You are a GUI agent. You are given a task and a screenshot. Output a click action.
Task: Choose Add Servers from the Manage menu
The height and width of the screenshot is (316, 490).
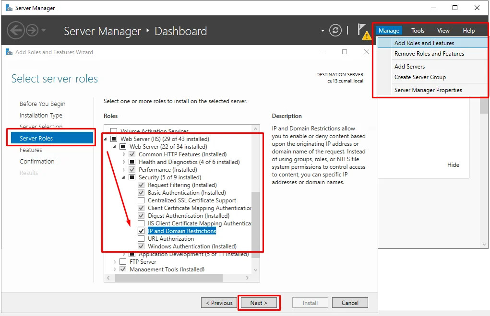[x=432, y=67]
